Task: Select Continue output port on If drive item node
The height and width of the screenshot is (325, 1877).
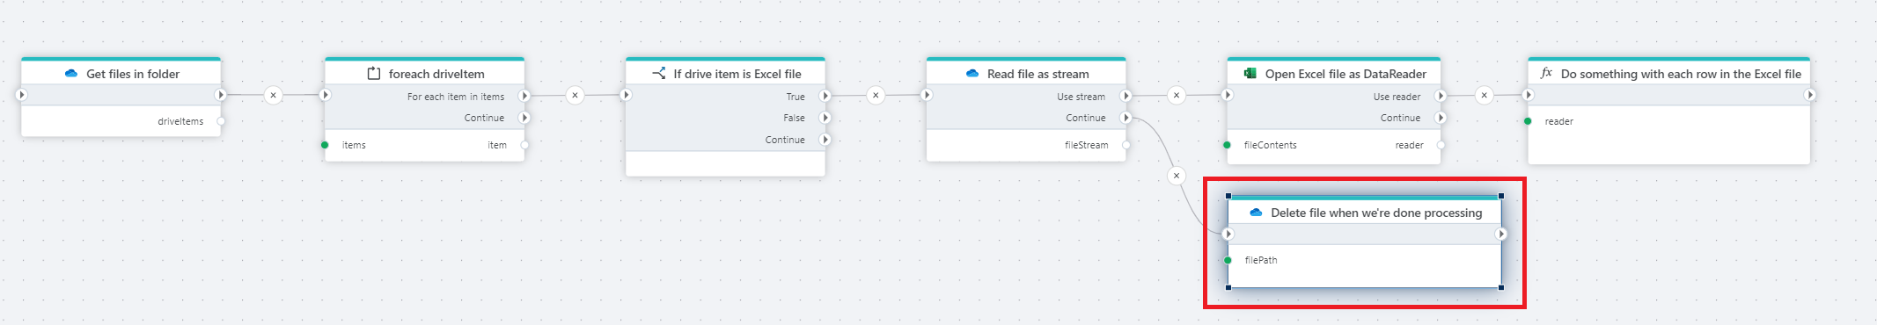Action: tap(825, 140)
